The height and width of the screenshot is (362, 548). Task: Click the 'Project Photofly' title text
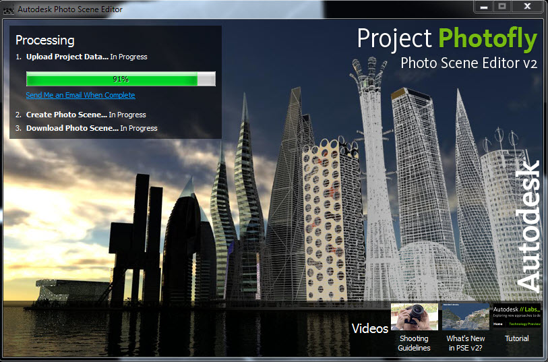(x=447, y=38)
